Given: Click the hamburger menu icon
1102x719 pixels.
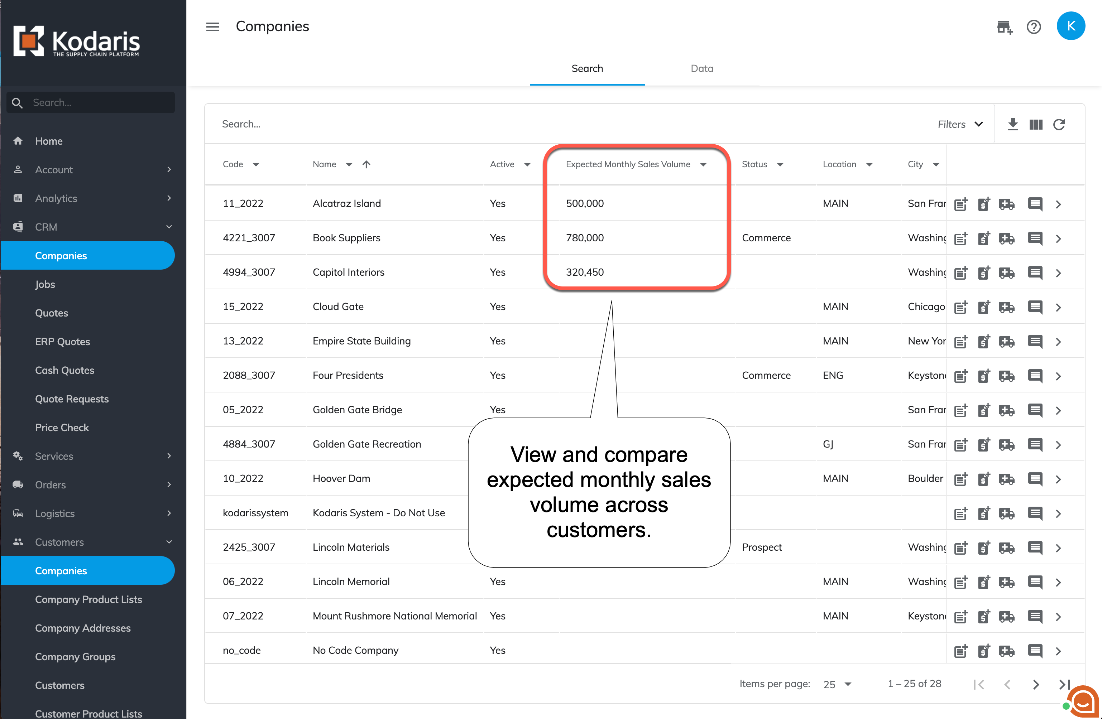Looking at the screenshot, I should (212, 27).
